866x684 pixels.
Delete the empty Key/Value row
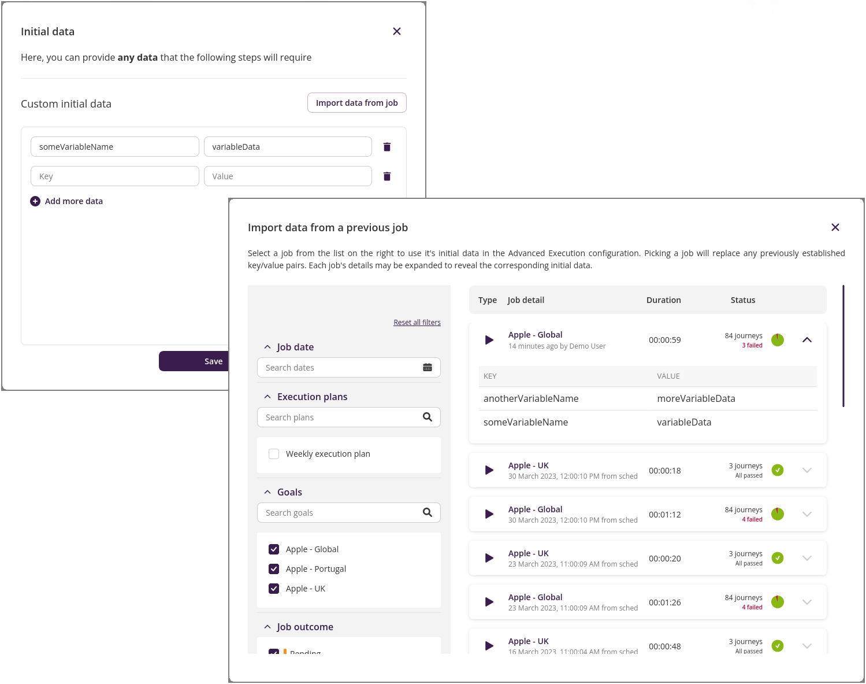[386, 176]
